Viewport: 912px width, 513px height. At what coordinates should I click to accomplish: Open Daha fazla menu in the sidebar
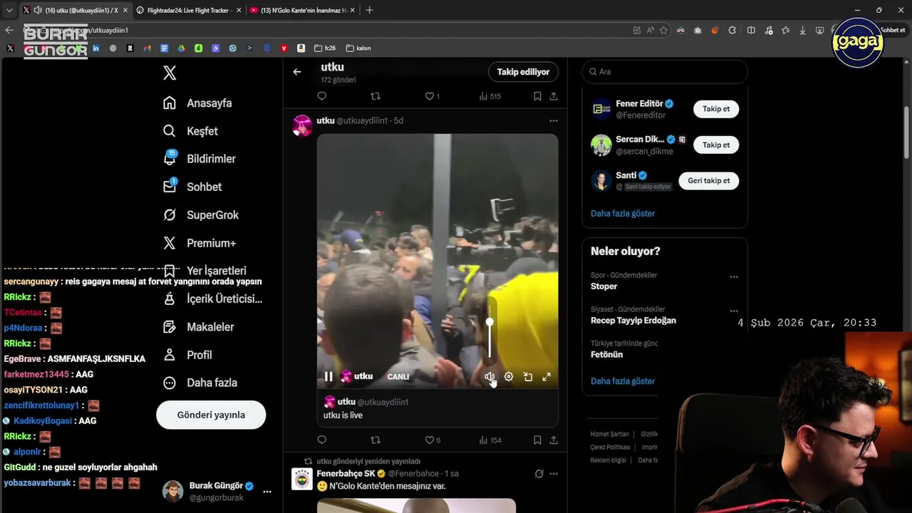pyautogui.click(x=200, y=383)
